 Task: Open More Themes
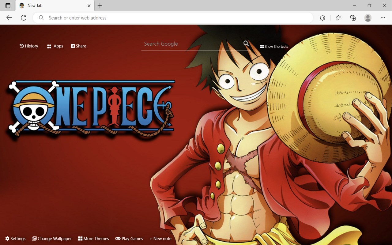(x=93, y=239)
